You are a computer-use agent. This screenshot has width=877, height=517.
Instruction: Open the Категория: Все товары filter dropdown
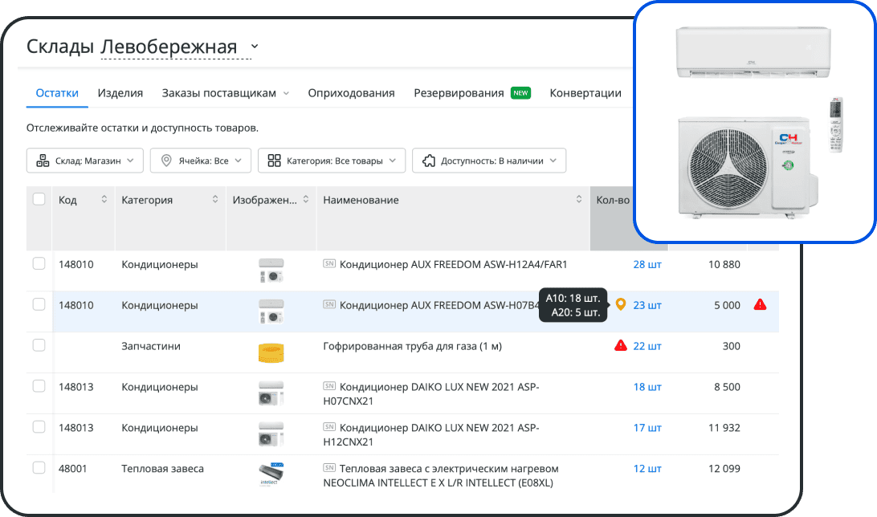tap(331, 161)
